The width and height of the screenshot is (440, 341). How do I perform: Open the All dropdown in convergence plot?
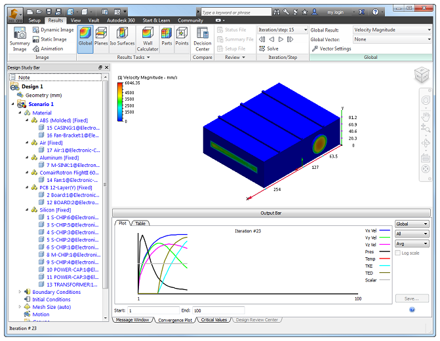pyautogui.click(x=412, y=234)
